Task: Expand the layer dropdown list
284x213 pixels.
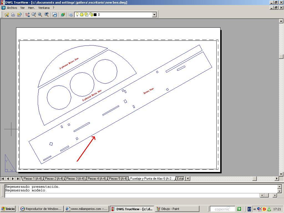Action: click(x=154, y=15)
